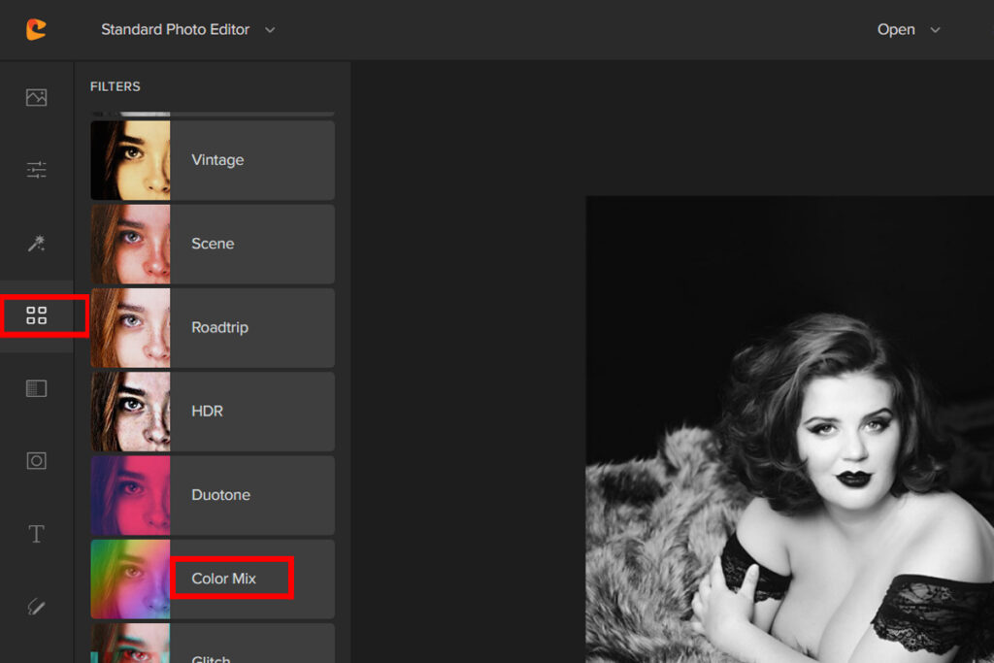Open the adjustment sliders sidebar icon
Image resolution: width=994 pixels, height=663 pixels.
pos(36,170)
